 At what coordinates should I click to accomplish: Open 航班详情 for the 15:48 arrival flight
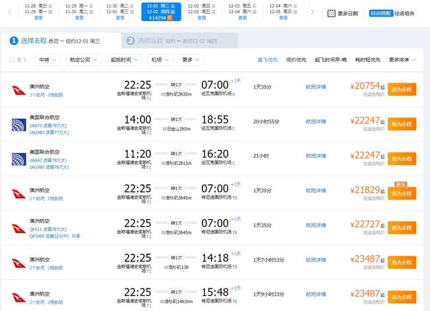click(x=316, y=294)
